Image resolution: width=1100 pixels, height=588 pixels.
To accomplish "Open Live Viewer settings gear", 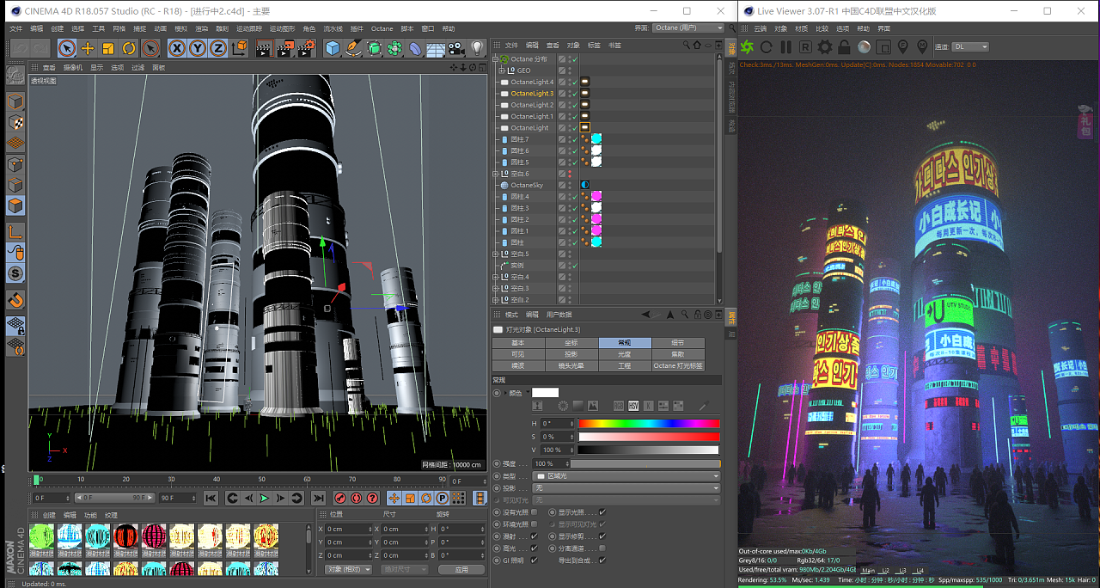I will click(x=824, y=46).
